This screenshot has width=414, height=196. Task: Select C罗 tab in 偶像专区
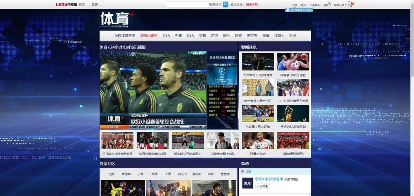169,174
